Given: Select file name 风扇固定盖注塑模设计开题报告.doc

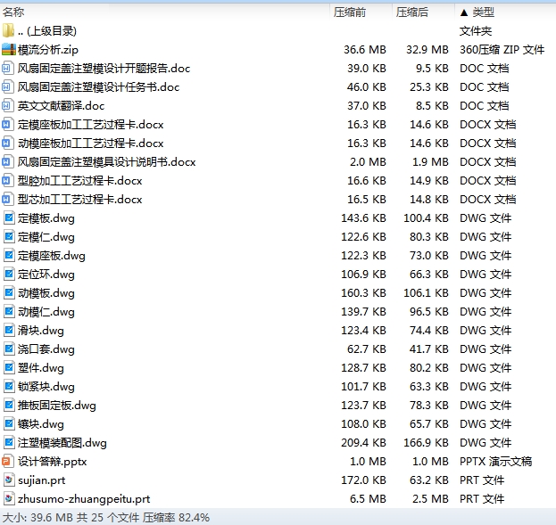Looking at the screenshot, I should coord(104,68).
